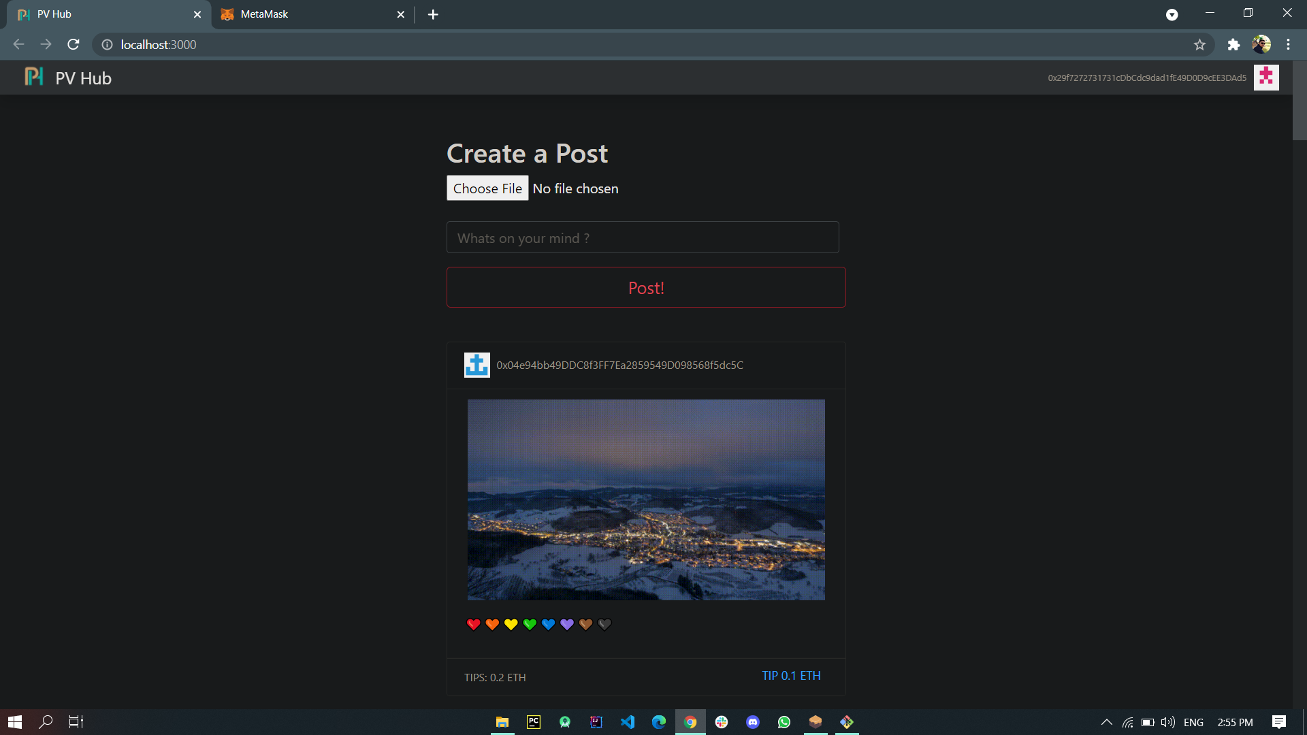This screenshot has width=1307, height=735.
Task: Expand hidden icons in the system tray
Action: coord(1107,721)
